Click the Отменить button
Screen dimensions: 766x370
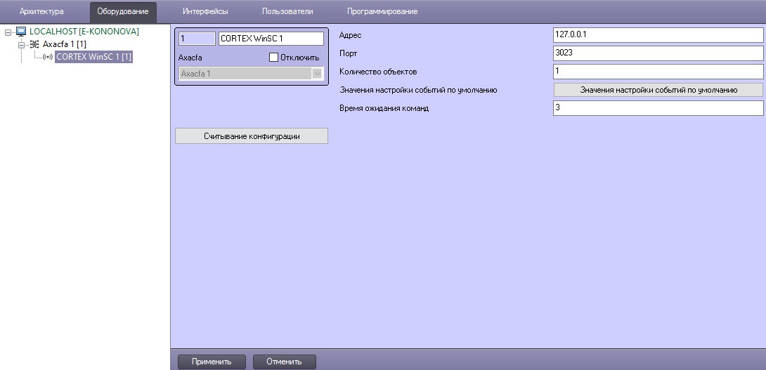pos(284,362)
